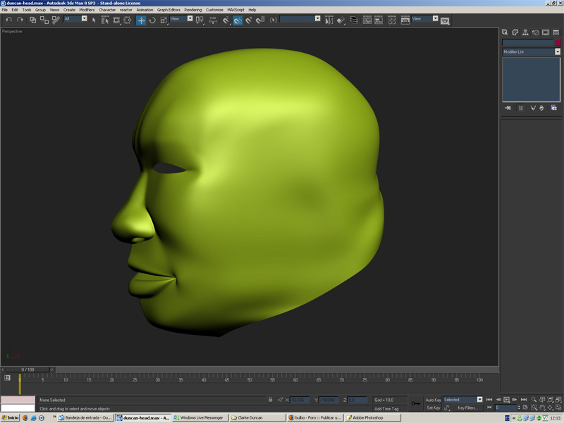Click the Play Animation button
564x423 pixels.
[506, 400]
